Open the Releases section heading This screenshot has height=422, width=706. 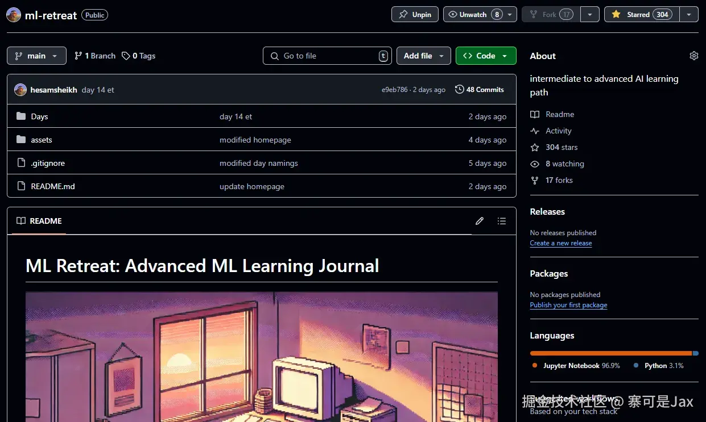tap(547, 212)
